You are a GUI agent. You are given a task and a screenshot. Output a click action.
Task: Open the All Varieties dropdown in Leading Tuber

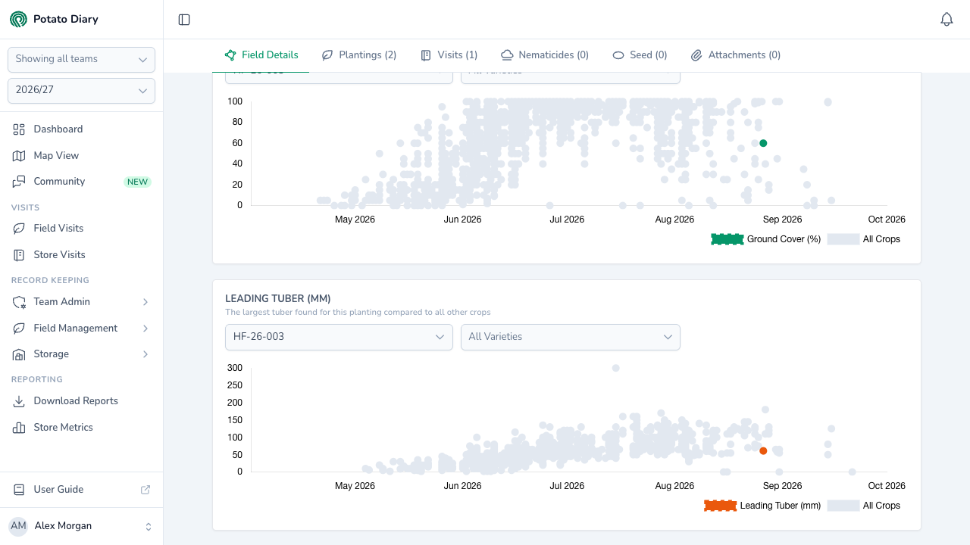click(x=571, y=338)
